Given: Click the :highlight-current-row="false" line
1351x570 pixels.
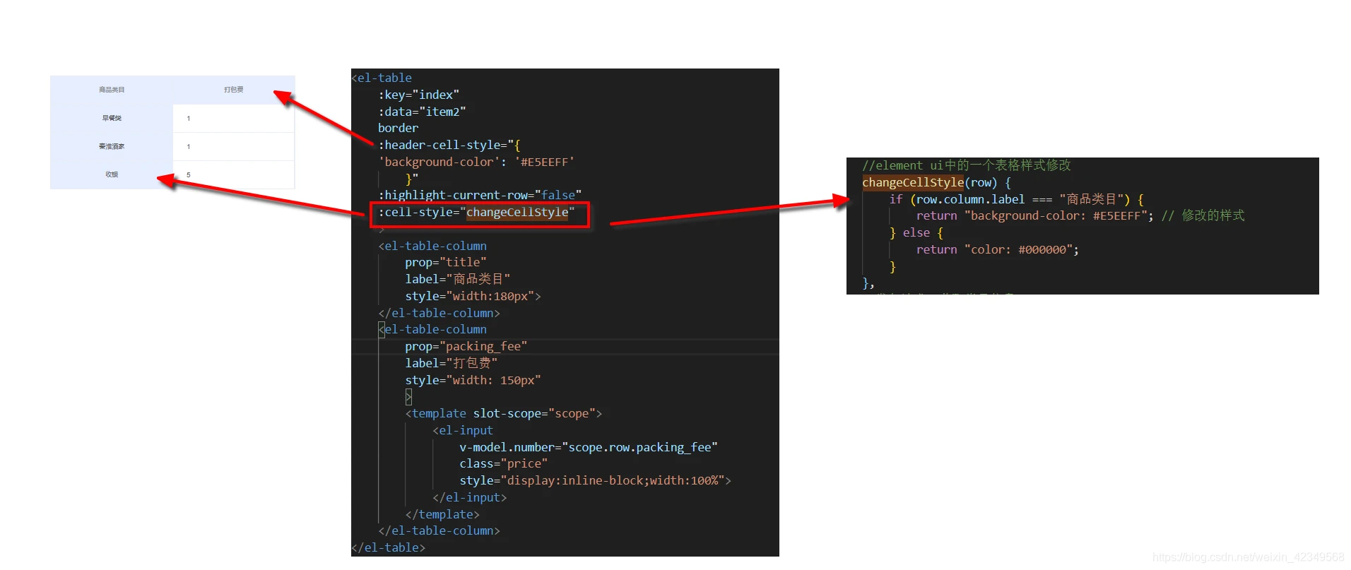Looking at the screenshot, I should click(x=480, y=195).
